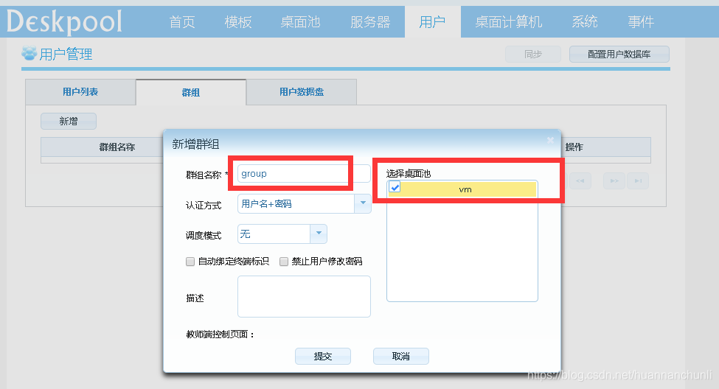This screenshot has height=389, width=719.
Task: Click the 群组名称 column header
Action: tap(117, 147)
